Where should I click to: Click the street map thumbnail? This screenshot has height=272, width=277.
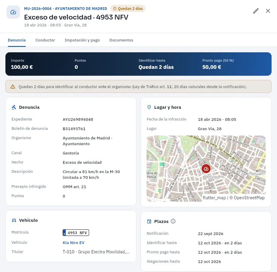[206, 168]
